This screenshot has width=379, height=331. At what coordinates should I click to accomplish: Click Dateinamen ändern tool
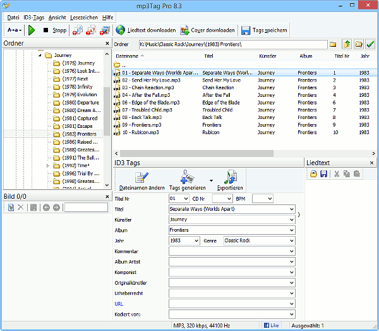141,180
